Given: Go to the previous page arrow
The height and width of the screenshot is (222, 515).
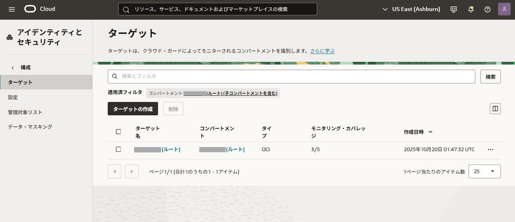Looking at the screenshot, I should [x=114, y=172].
